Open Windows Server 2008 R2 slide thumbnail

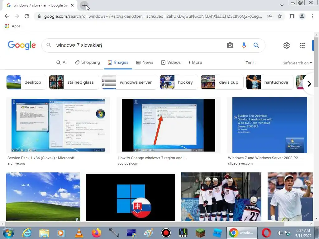pos(269,125)
